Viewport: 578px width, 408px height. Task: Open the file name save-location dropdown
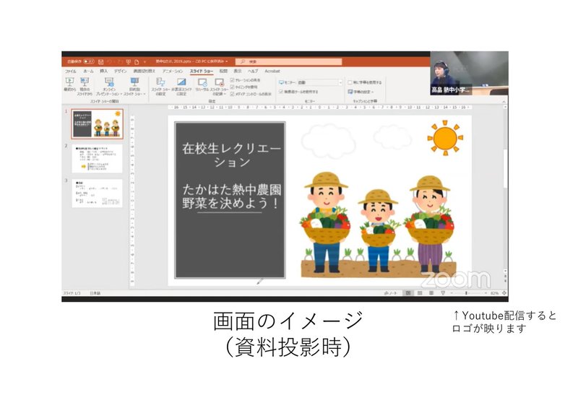(x=227, y=61)
